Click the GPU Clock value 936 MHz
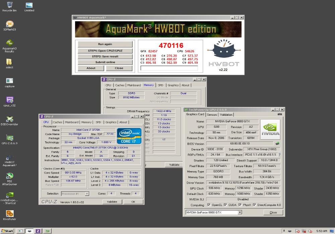Image resolution: width=335 pixels, height=234 pixels. [x=214, y=188]
